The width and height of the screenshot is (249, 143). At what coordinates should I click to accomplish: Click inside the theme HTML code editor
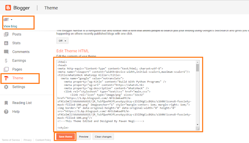(x=126, y=95)
